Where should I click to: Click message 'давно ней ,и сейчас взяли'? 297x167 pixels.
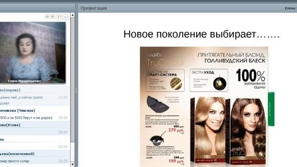coord(21,97)
